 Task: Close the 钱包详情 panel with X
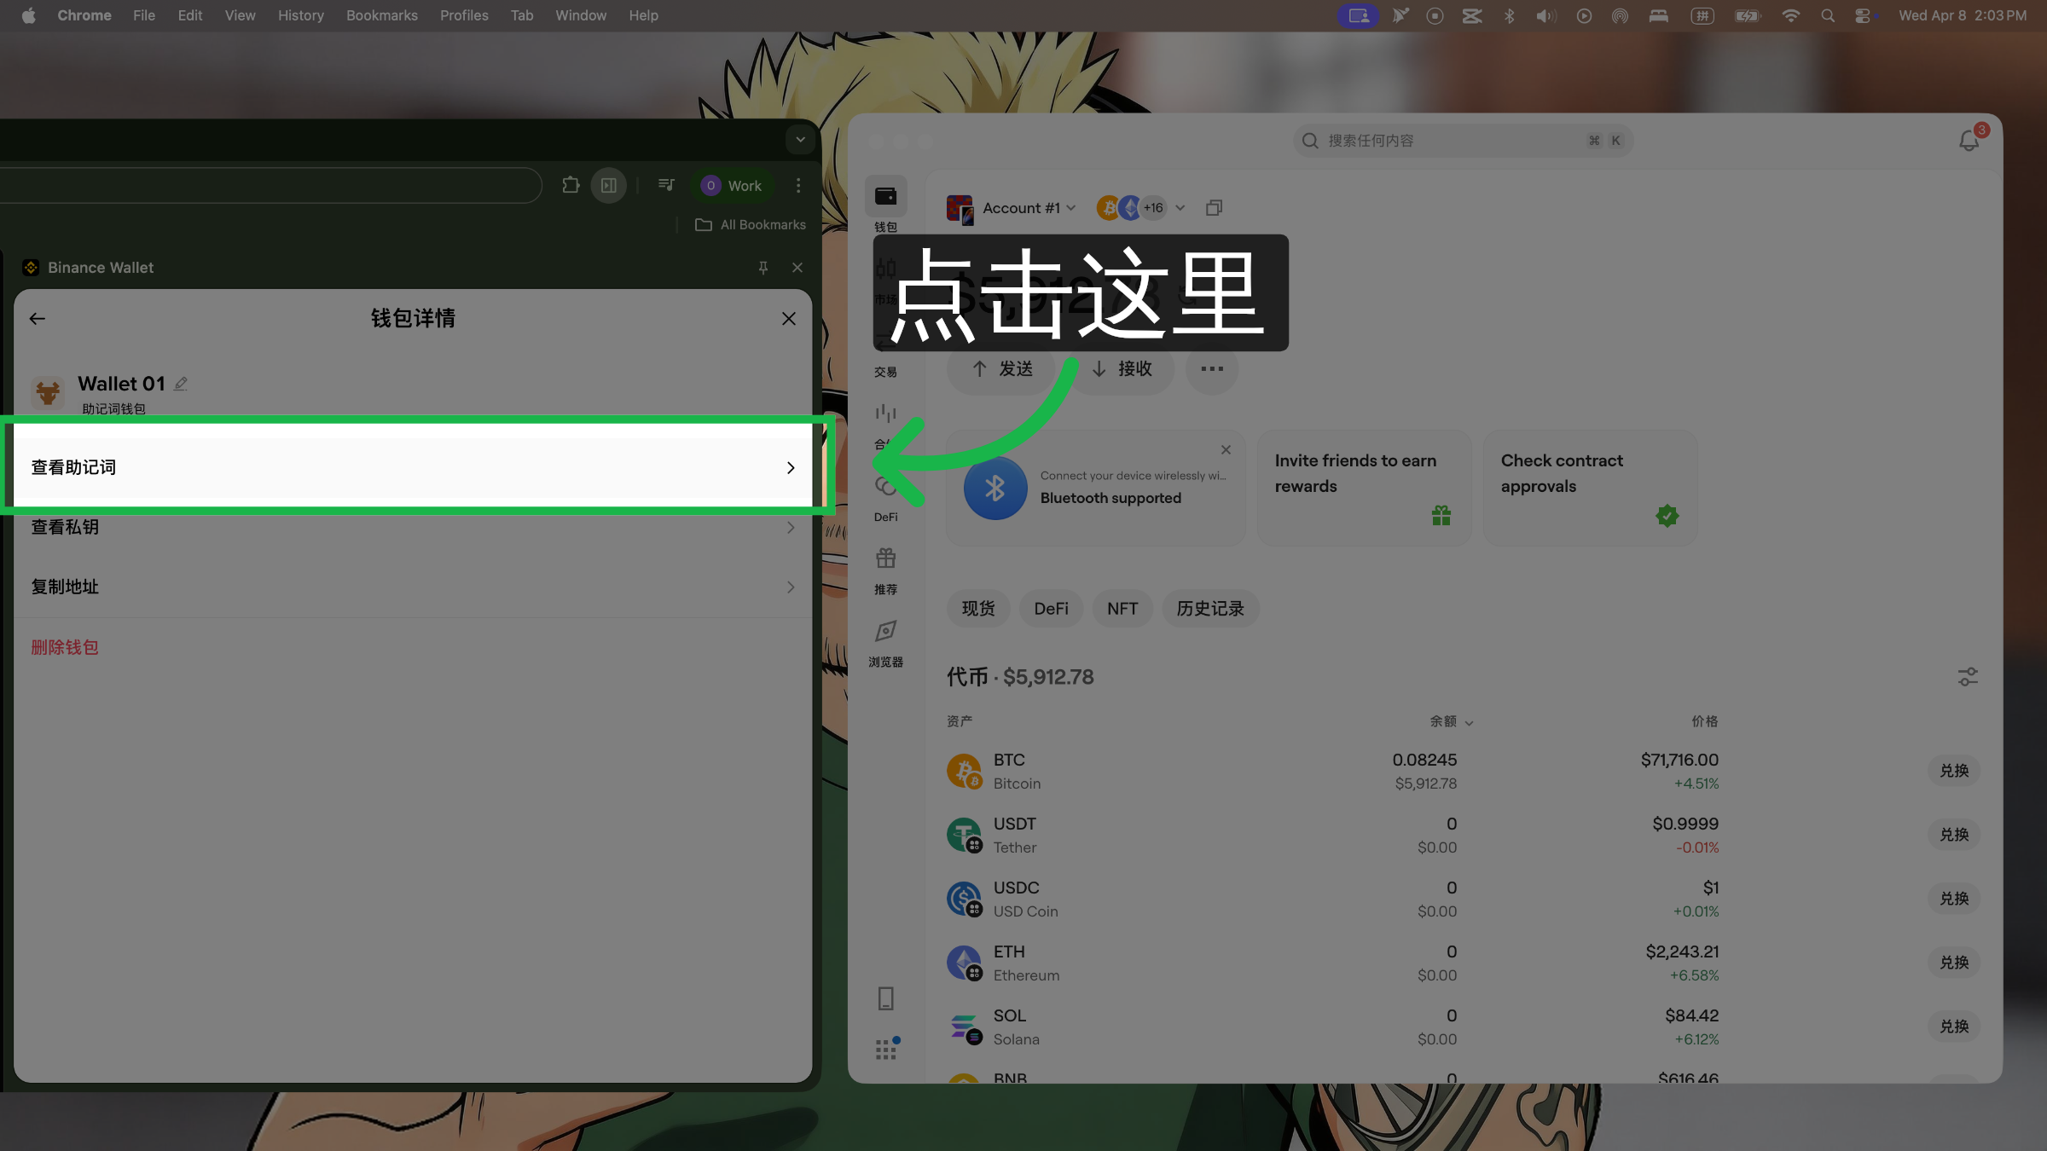click(789, 319)
